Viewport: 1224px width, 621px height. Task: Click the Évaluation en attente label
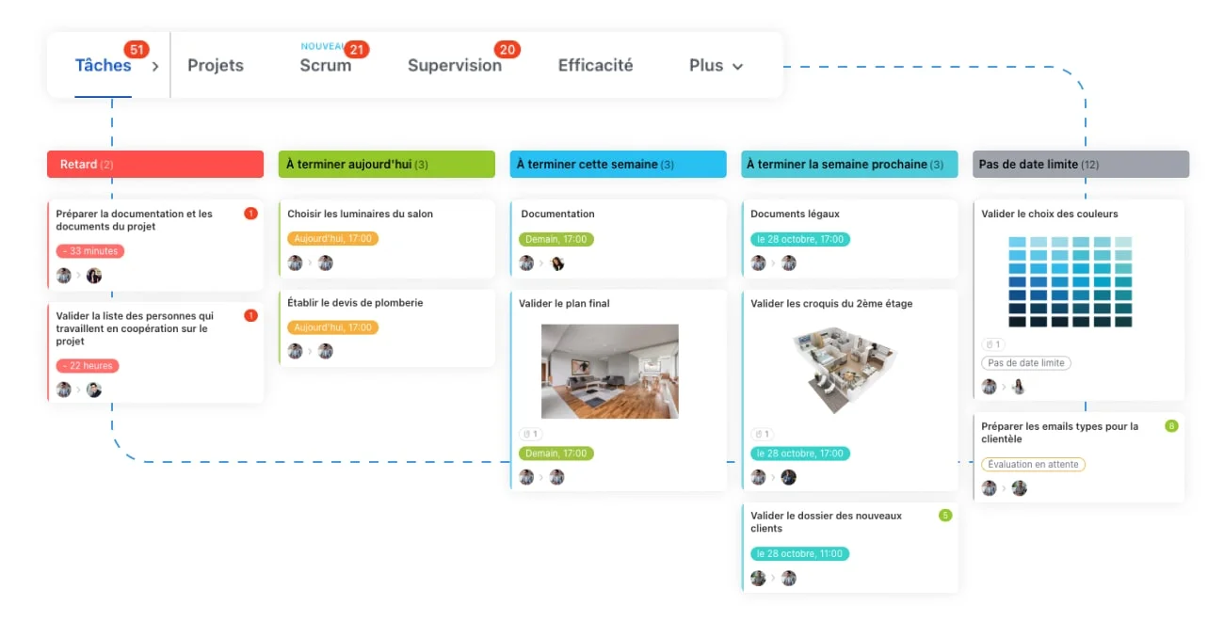(x=1033, y=465)
